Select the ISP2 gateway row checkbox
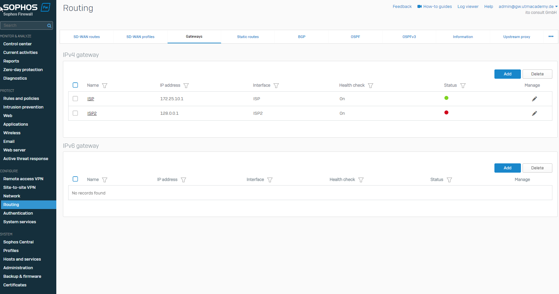This screenshot has width=559, height=294. 75,113
